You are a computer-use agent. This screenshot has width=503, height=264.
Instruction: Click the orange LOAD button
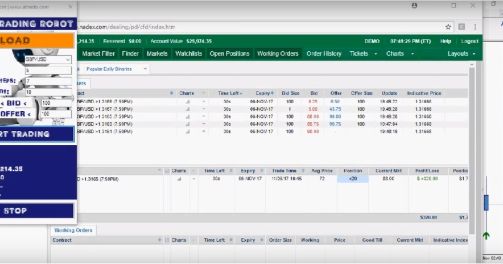click(36, 41)
